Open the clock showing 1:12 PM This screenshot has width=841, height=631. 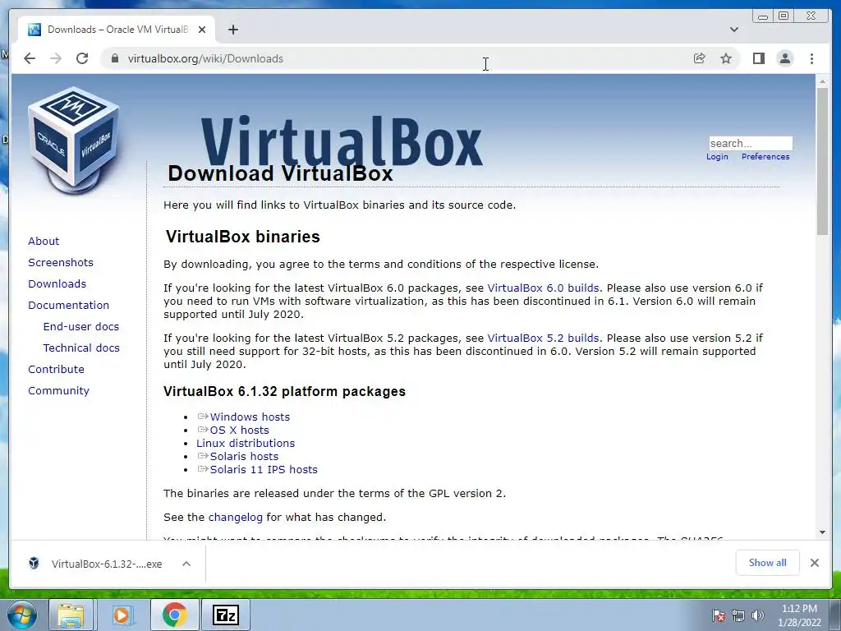[x=799, y=615]
